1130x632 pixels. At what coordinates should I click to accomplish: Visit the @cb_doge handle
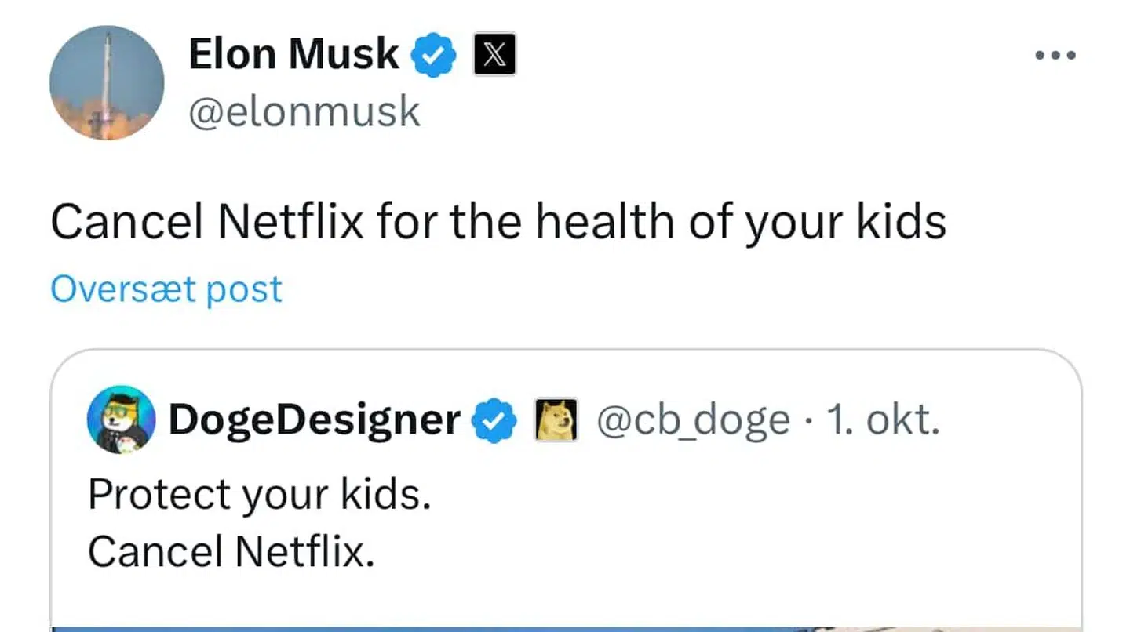[693, 420]
